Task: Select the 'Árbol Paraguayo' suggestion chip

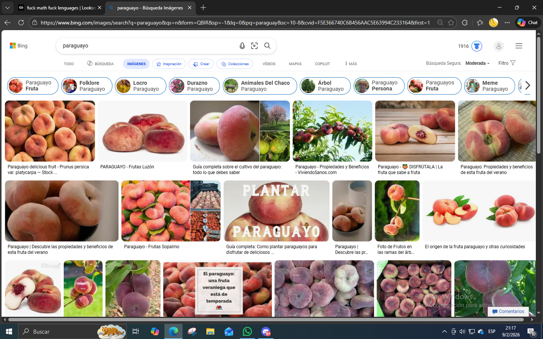Action: tap(325, 86)
